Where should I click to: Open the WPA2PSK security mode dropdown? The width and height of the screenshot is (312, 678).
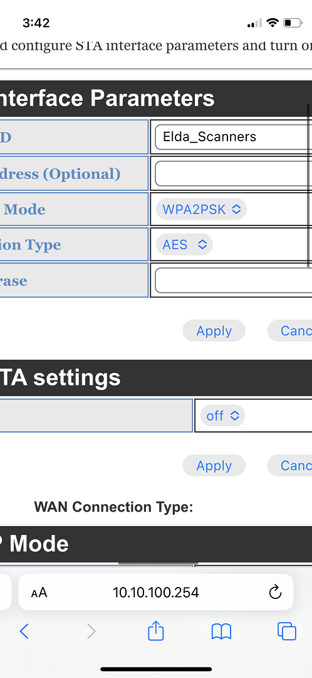click(x=201, y=209)
